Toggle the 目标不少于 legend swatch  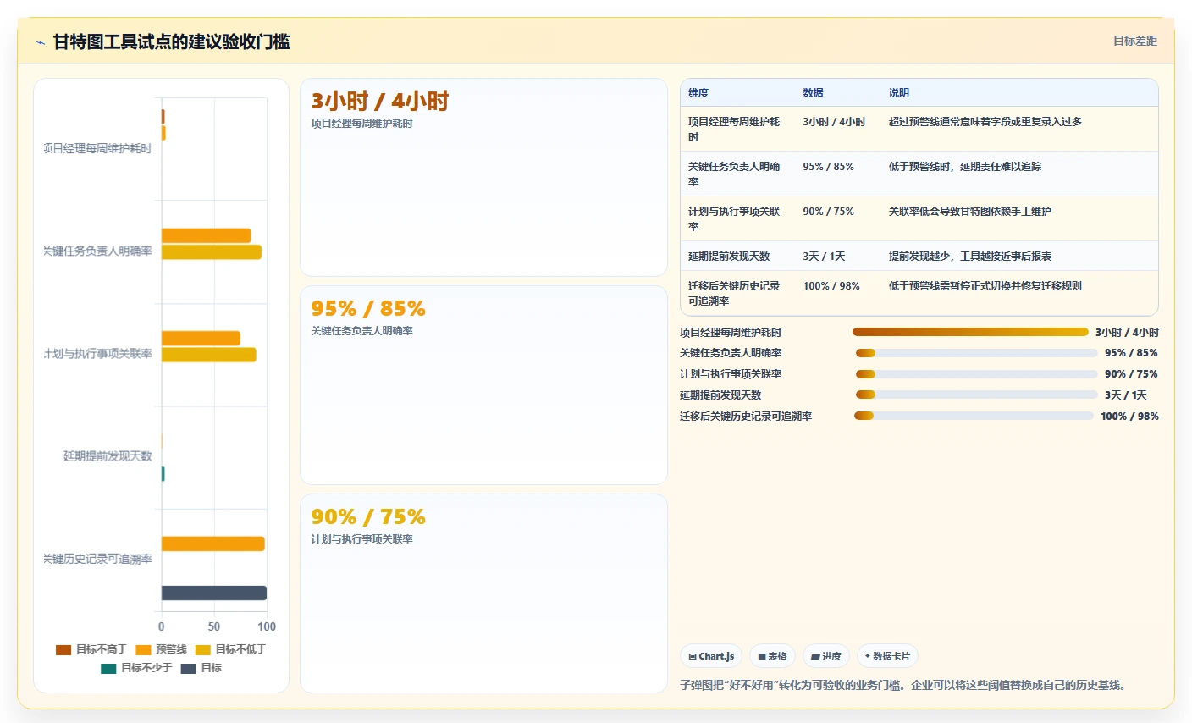(x=108, y=668)
